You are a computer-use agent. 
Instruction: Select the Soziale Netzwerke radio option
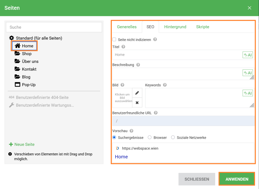click(173, 137)
